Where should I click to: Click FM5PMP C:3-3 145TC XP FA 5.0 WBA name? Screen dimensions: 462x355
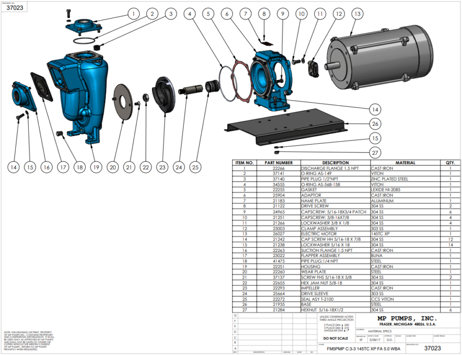coord(363,349)
